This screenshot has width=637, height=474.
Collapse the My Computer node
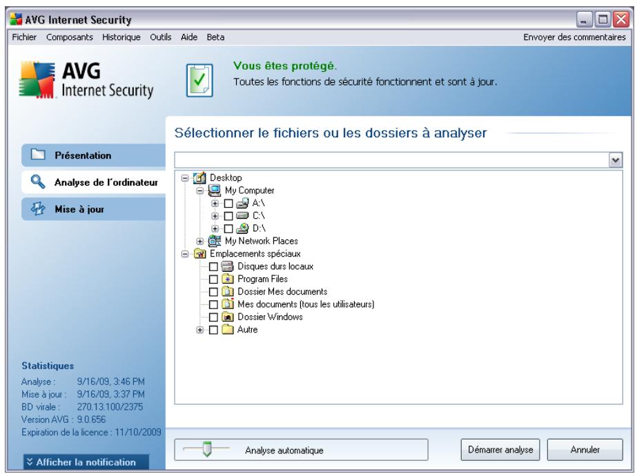pos(200,190)
